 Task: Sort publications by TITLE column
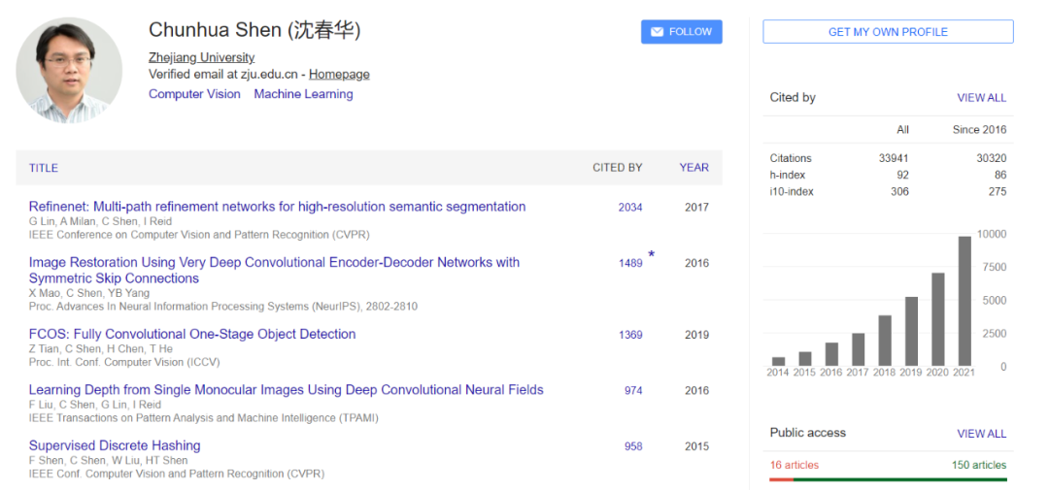click(x=44, y=168)
